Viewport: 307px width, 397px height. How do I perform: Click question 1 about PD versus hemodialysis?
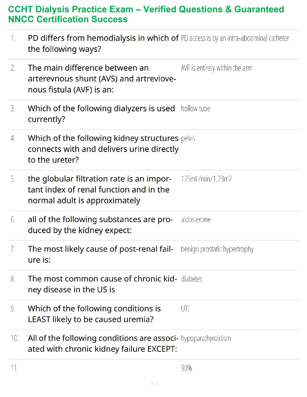(x=103, y=44)
